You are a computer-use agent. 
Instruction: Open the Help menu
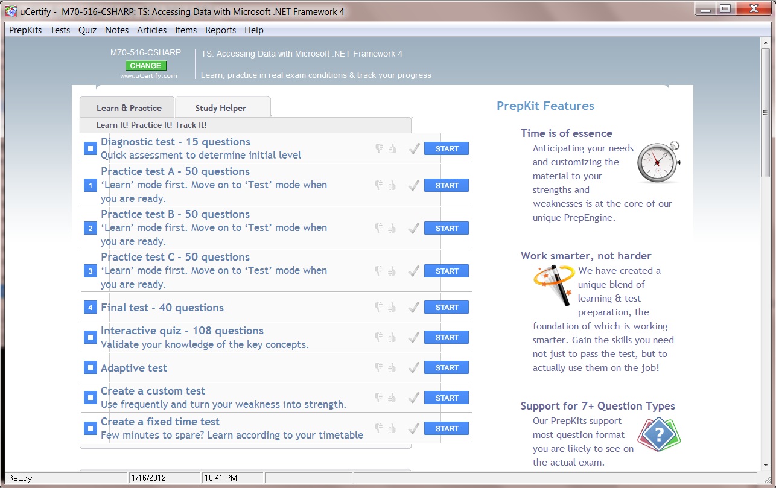coord(254,30)
